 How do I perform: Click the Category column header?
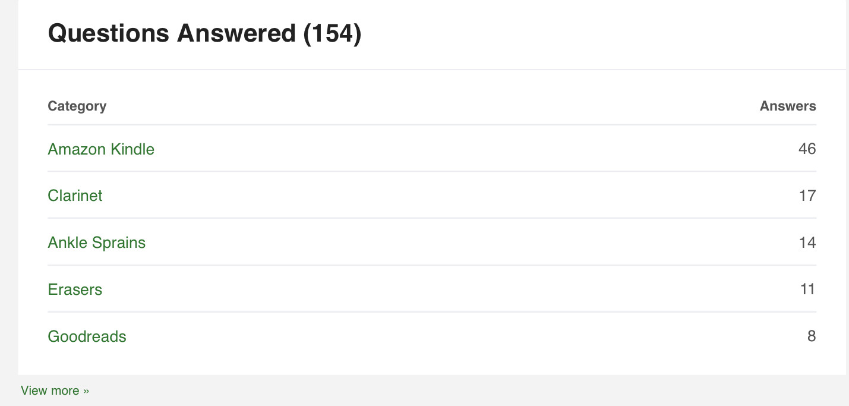[x=77, y=106]
